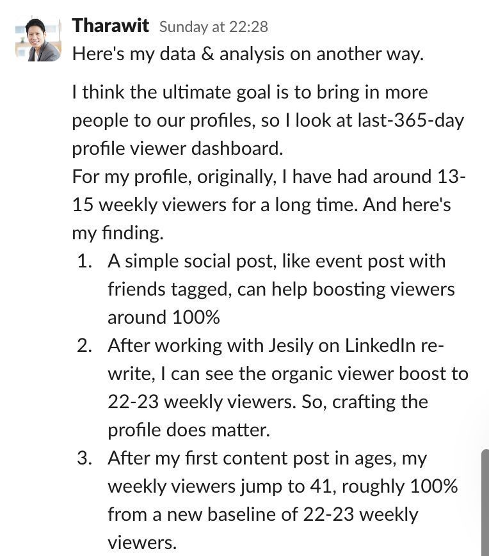
Task: Click the vertical scrollbar thumb
Action: click(x=485, y=502)
